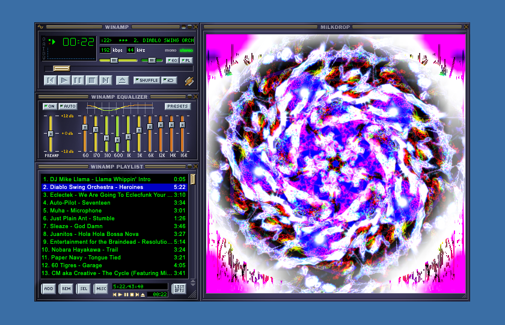Stop playback using the main Stop button

pyautogui.click(x=92, y=80)
